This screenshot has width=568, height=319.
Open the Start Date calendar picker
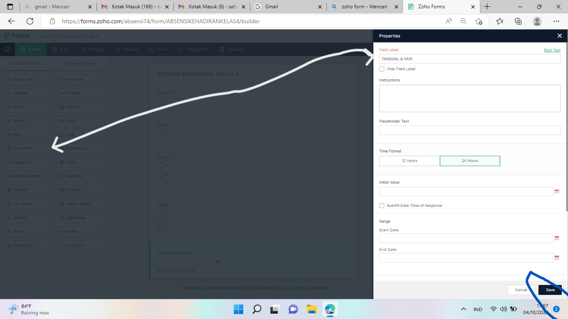[557, 238]
